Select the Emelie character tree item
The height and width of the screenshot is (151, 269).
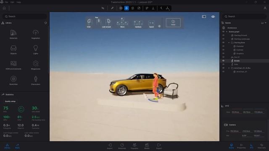click(x=237, y=61)
